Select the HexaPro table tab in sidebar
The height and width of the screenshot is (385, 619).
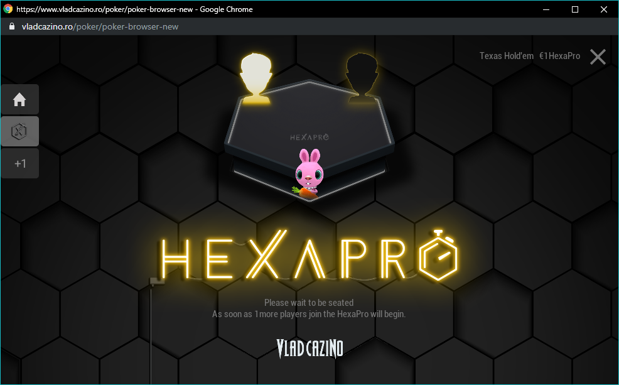click(19, 131)
